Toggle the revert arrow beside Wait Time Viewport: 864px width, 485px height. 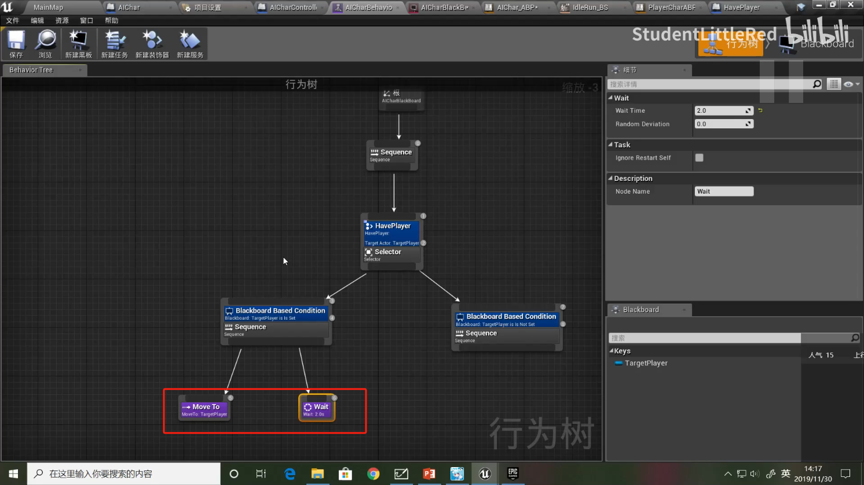[x=762, y=110]
